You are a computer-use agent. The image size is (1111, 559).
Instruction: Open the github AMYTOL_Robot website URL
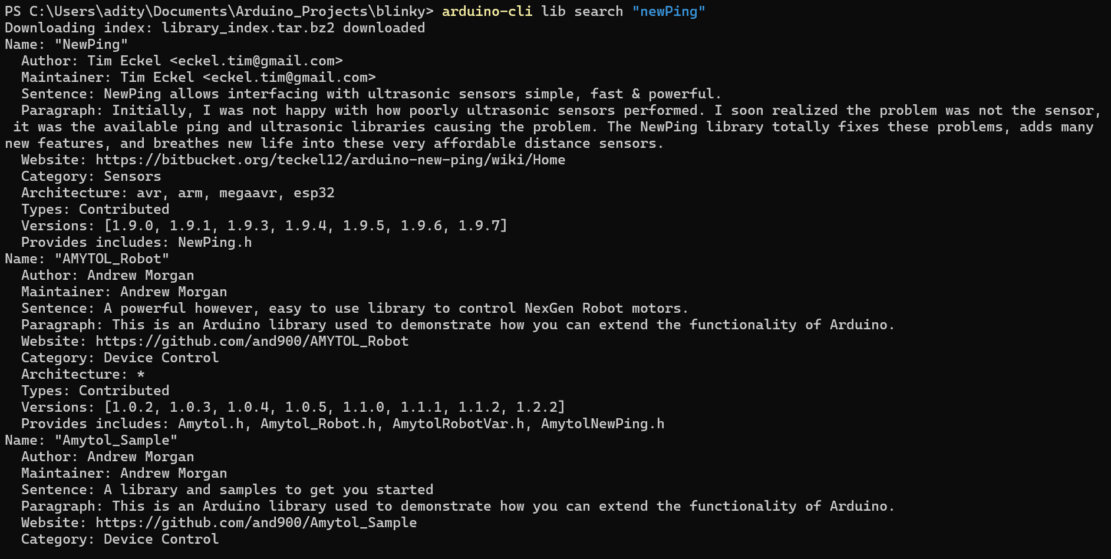click(x=252, y=342)
